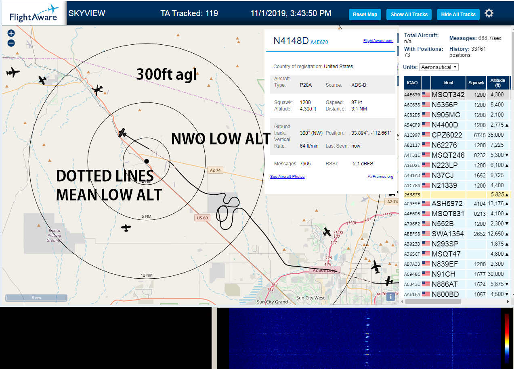Select the N886AT table row
This screenshot has width=514, height=369.
[x=457, y=284]
